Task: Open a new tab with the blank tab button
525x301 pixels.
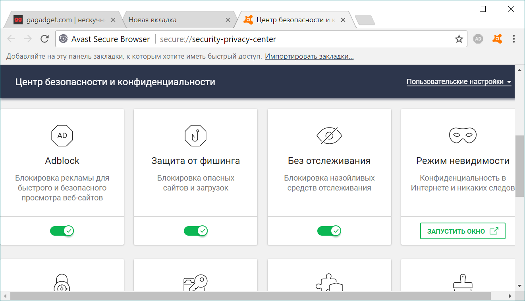Action: point(364,20)
